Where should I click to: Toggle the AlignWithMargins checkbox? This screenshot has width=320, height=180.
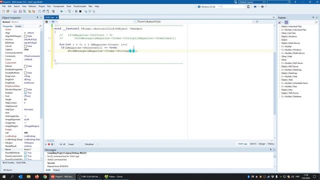click(25, 36)
